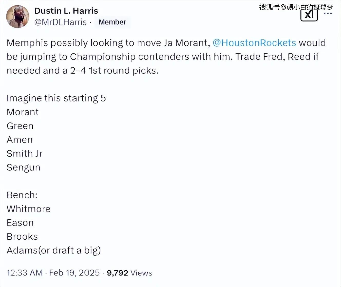
Task: Click the 'Imagine this starting 5' line
Action: pyautogui.click(x=56, y=98)
